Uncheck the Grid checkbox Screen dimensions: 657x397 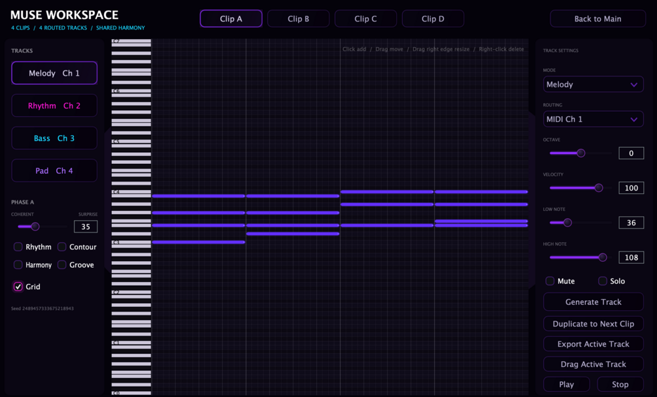(x=18, y=287)
